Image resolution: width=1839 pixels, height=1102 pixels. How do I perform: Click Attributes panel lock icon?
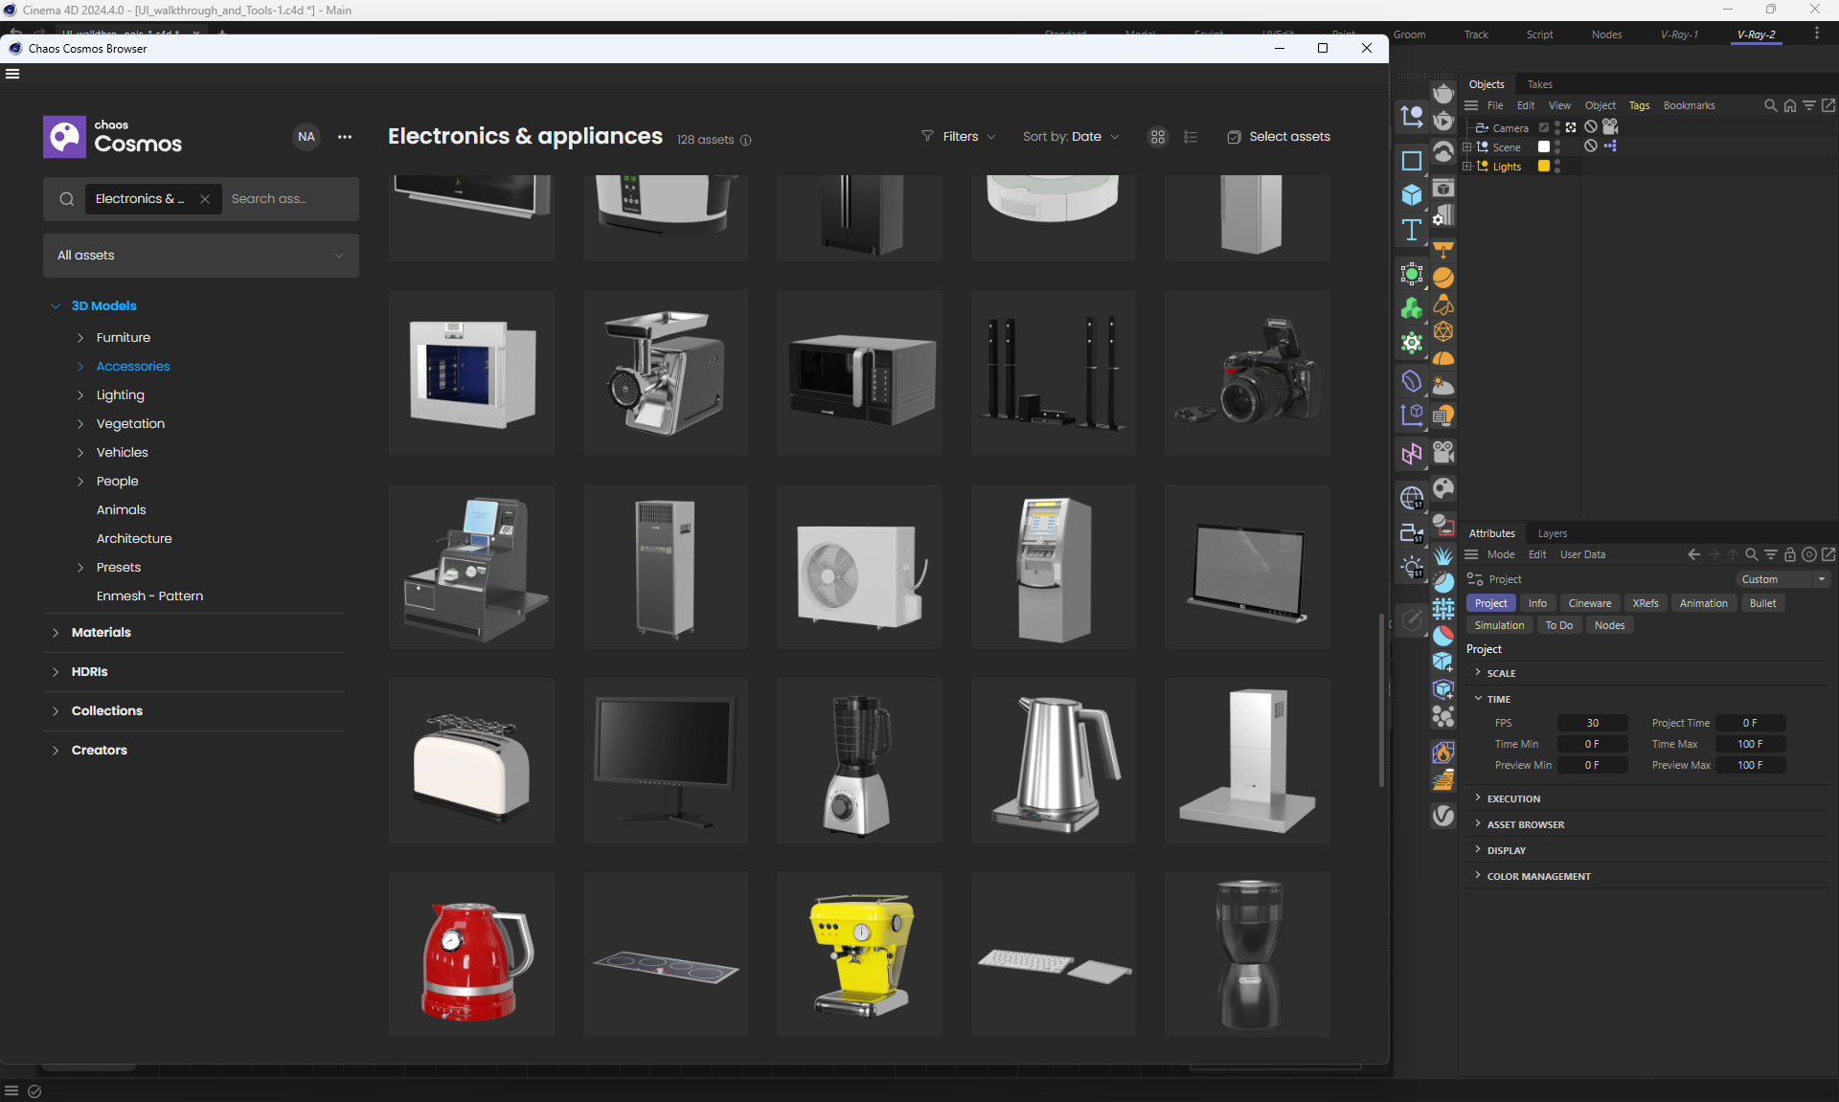[1789, 554]
